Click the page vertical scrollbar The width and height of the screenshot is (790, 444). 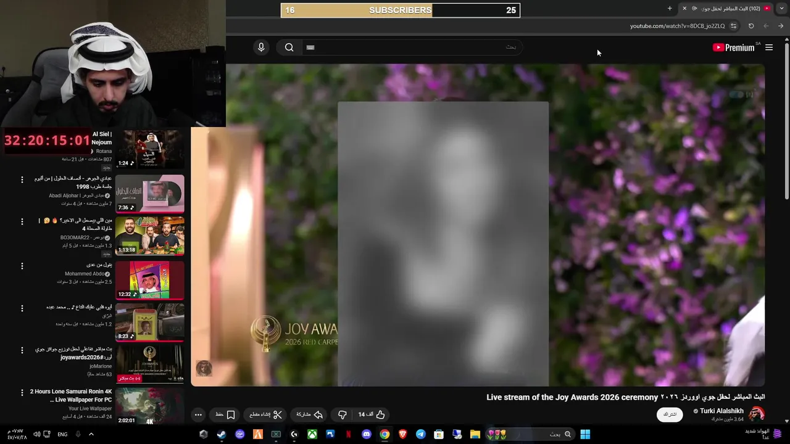click(x=786, y=120)
